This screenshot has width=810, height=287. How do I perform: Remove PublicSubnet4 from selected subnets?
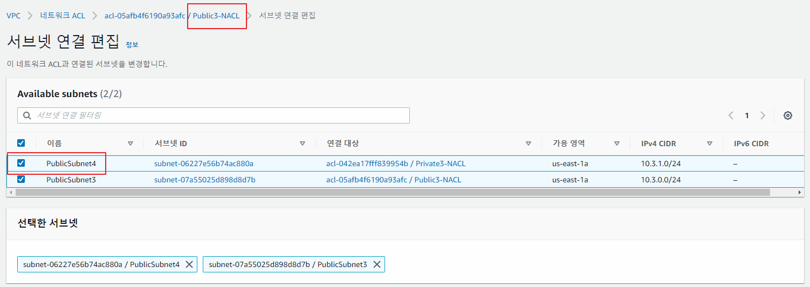point(189,264)
